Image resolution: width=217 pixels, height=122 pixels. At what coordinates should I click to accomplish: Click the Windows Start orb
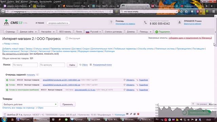(x=4, y=119)
